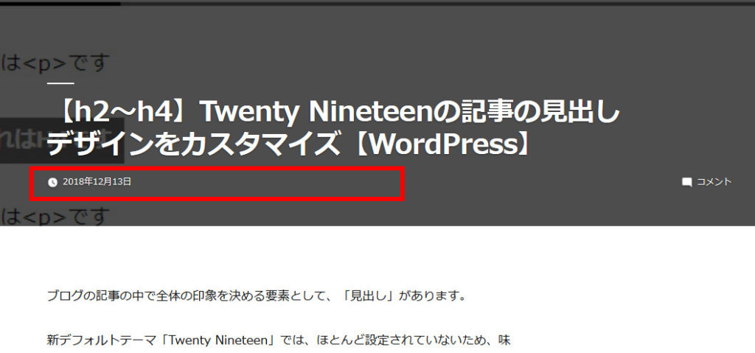Click the comment bubble icon

pos(686,182)
